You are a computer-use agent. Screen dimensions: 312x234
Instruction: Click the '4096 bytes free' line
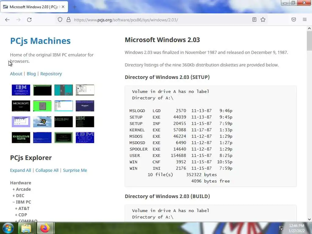[x=211, y=181]
